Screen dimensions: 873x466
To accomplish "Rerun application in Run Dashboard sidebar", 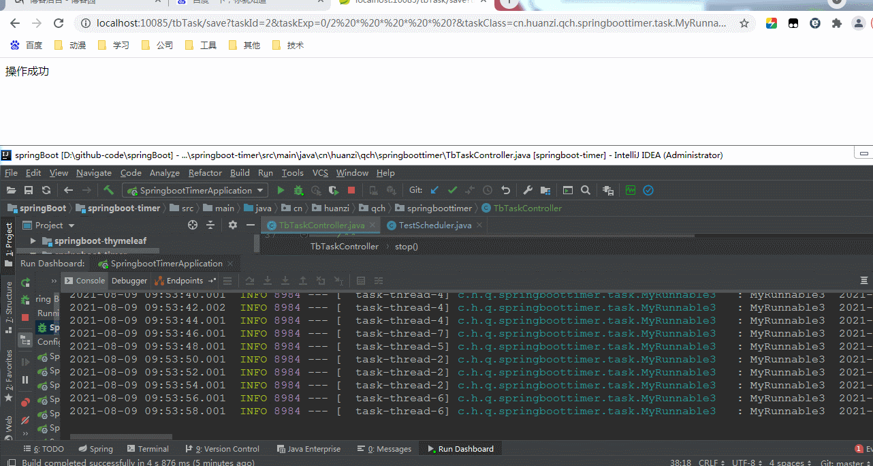I will coord(25,282).
